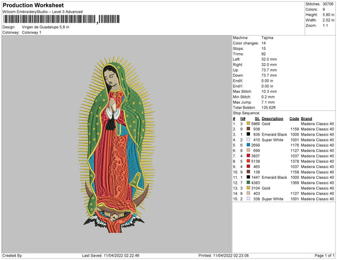Click the orange-red swatch in stop 8
This screenshot has height=260, width=337.
248,161
